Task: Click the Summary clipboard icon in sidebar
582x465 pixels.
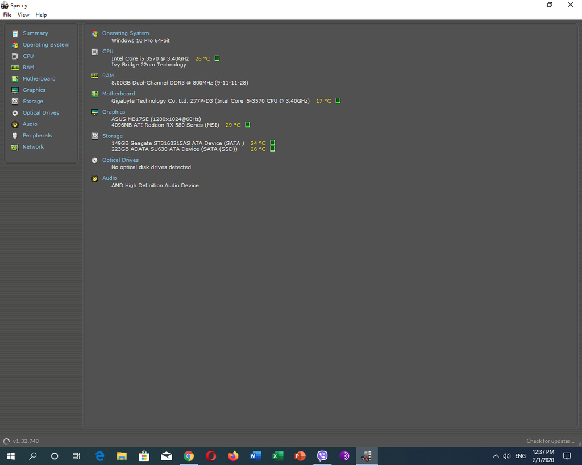Action: tap(15, 33)
